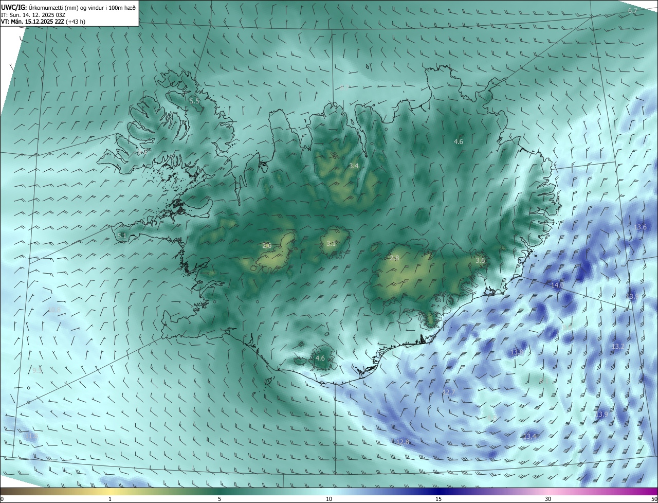Click the 13.2 value label
The image size is (658, 503).
(x=617, y=347)
